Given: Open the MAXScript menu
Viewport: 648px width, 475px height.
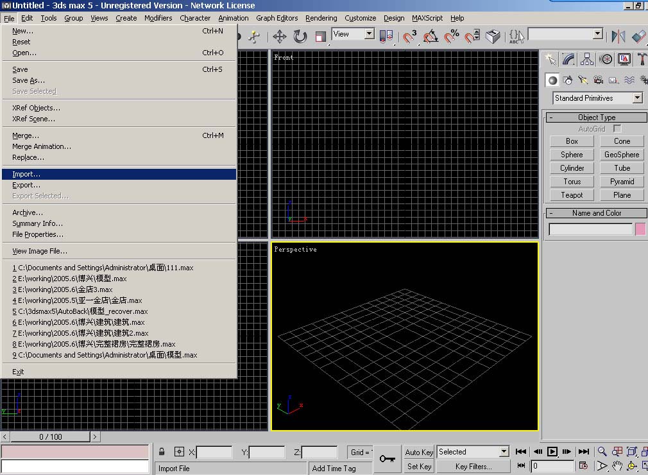Looking at the screenshot, I should (x=427, y=18).
